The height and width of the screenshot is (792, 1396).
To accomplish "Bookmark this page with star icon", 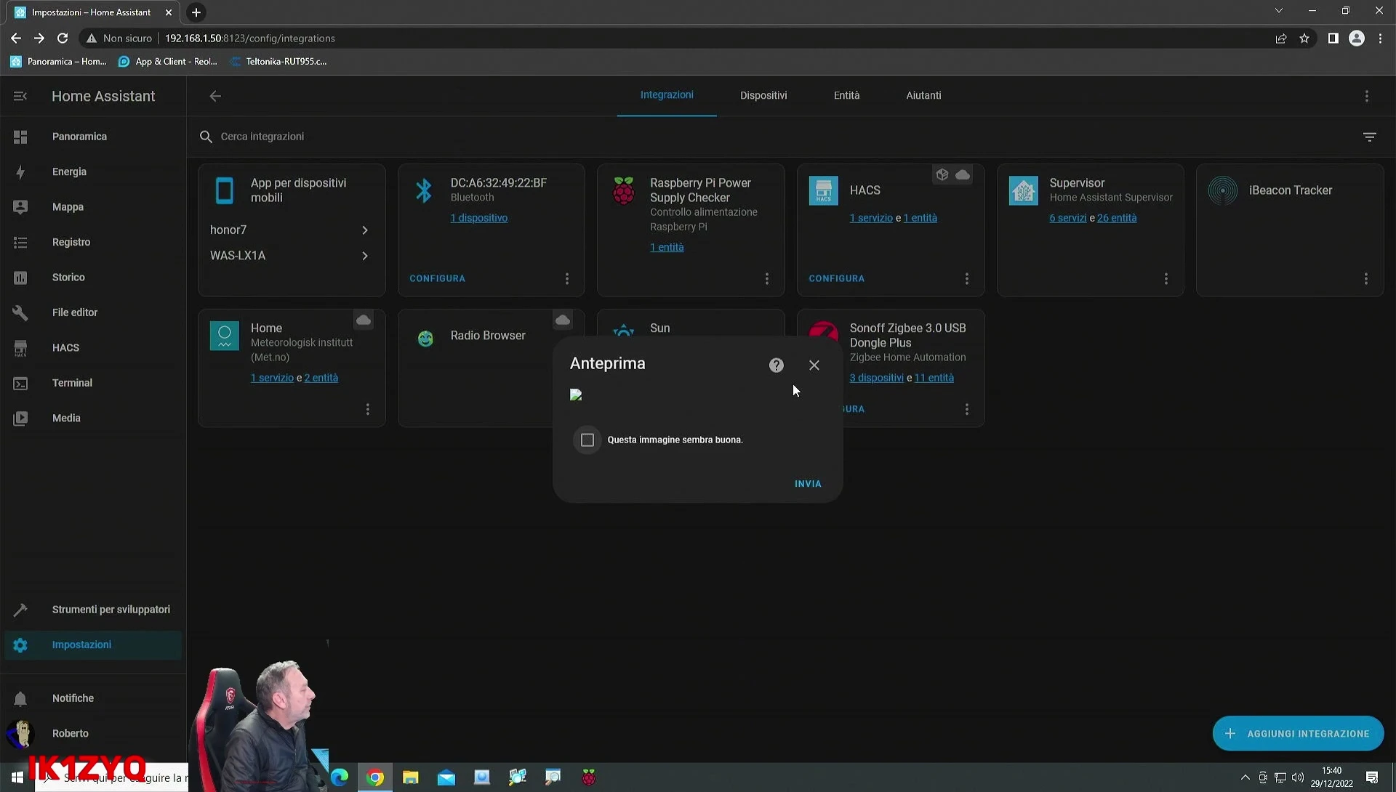I will [1304, 39].
